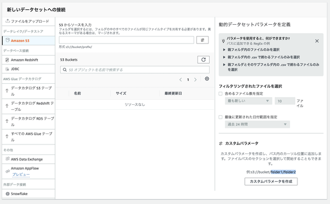330x204 pixels.
Task: Click the S3 Buckets heading
Action: pyautogui.click(x=68, y=60)
